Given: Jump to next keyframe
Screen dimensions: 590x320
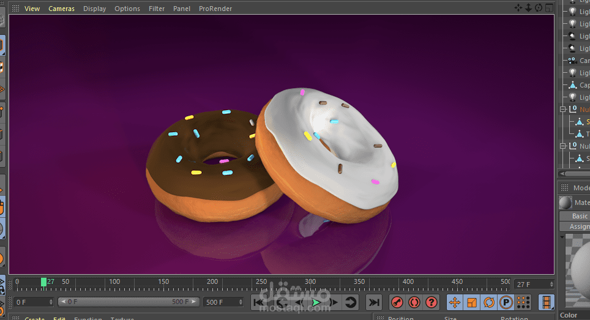Looking at the screenshot, I should click(x=351, y=302).
